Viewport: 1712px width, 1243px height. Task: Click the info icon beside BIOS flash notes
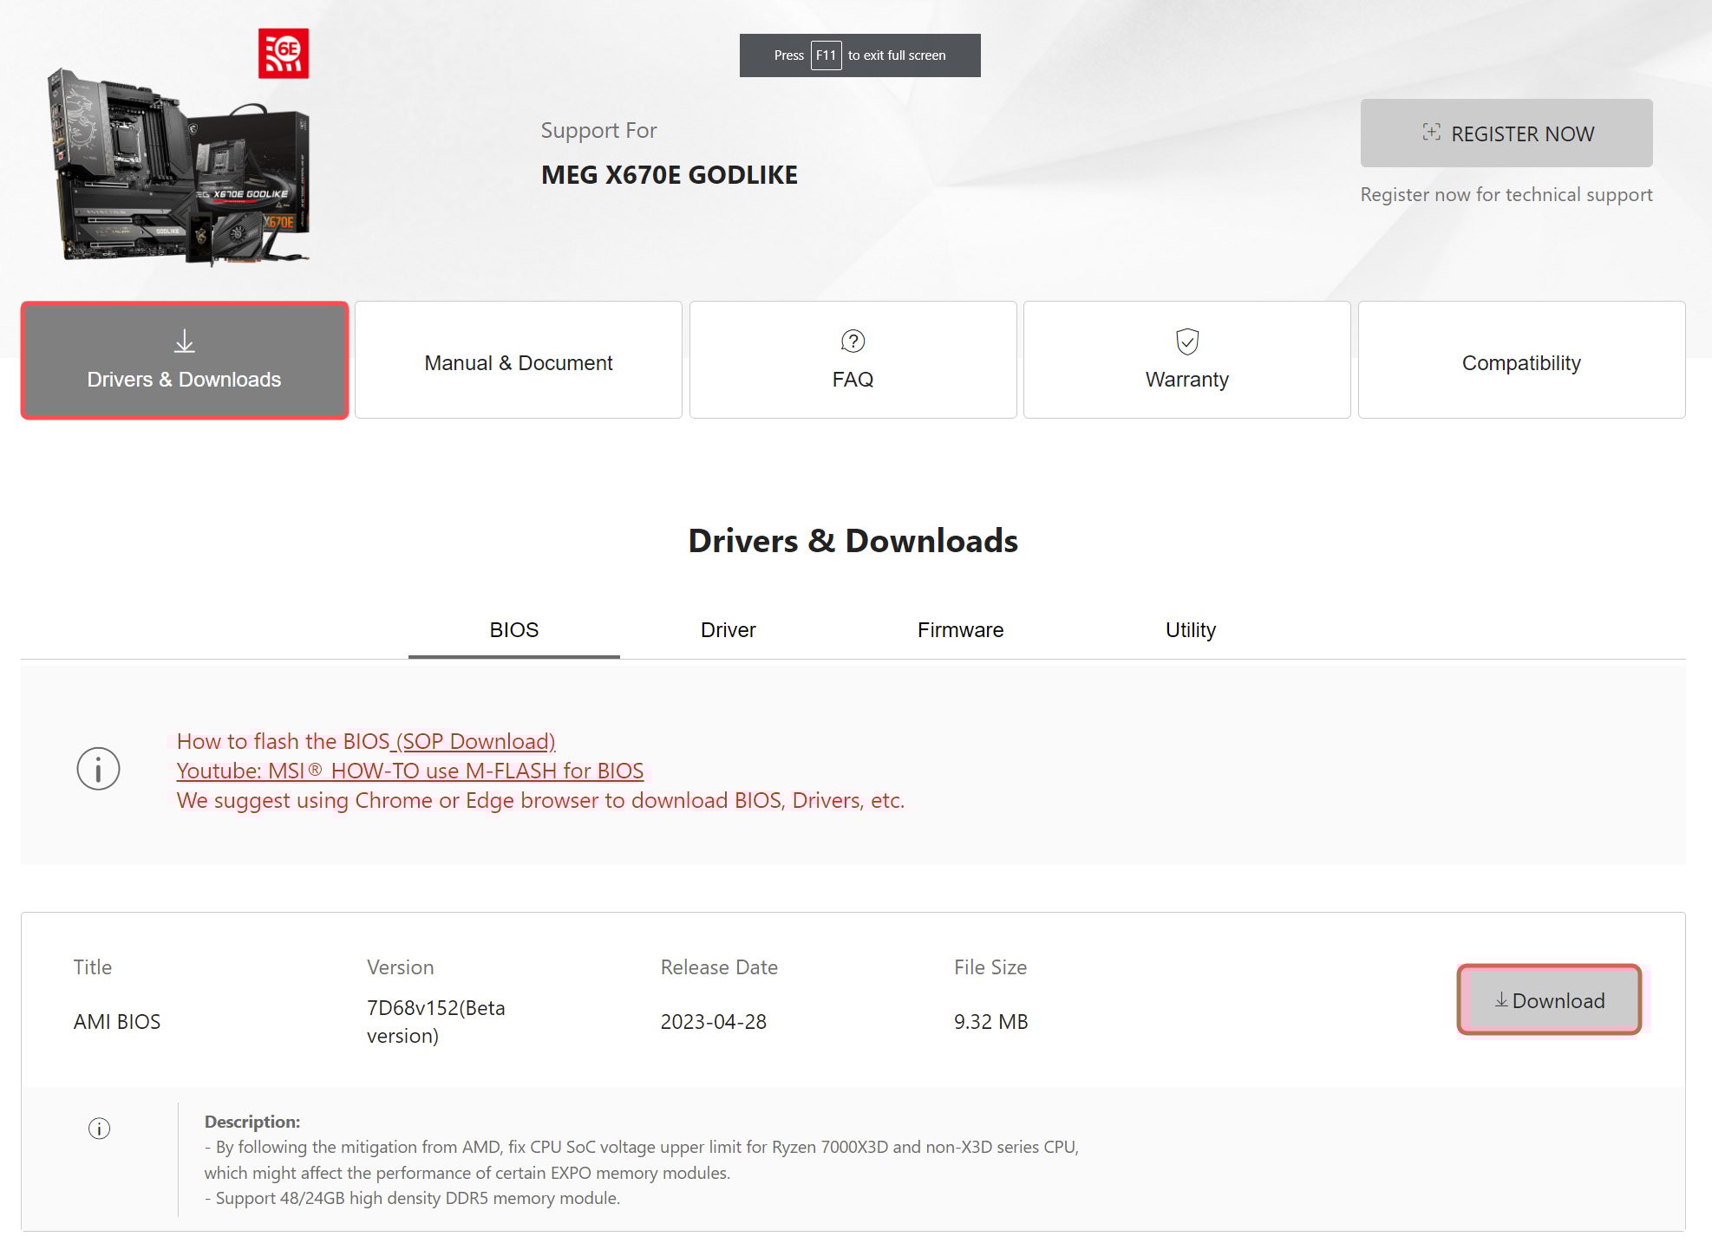(98, 769)
